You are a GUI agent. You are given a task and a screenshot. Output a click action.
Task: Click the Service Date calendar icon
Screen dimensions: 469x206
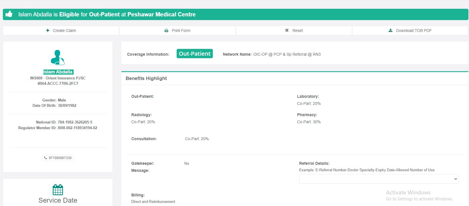58,190
